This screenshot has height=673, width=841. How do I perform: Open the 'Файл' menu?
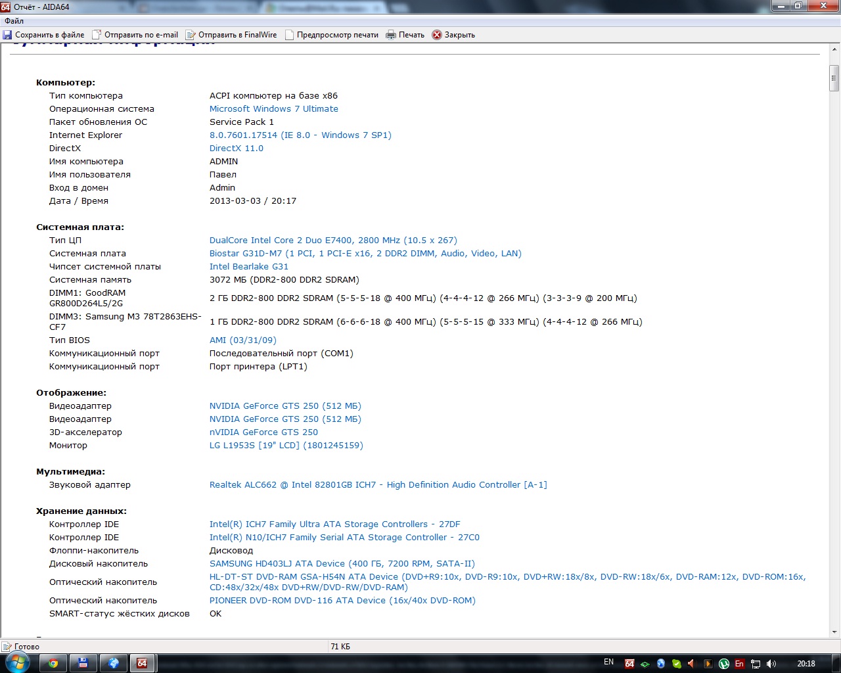tap(14, 21)
